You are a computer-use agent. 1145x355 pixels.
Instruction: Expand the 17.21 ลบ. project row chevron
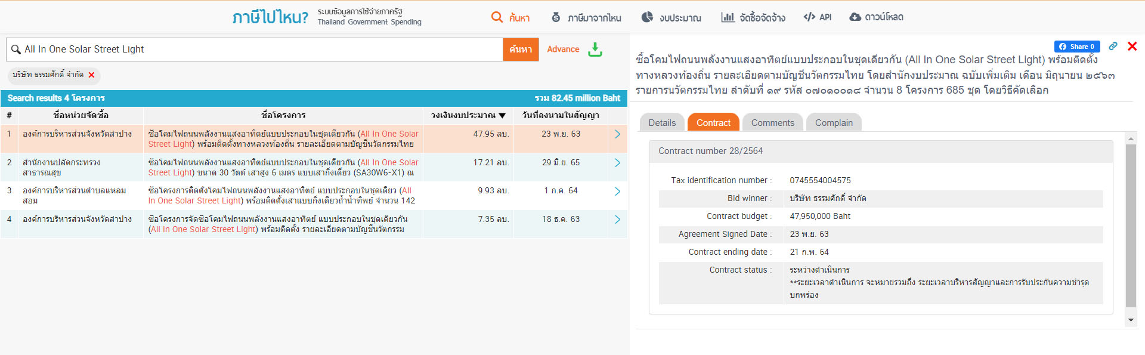pos(617,163)
